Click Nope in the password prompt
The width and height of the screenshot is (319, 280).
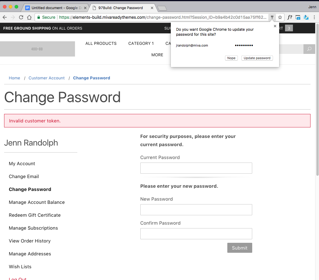(x=231, y=58)
